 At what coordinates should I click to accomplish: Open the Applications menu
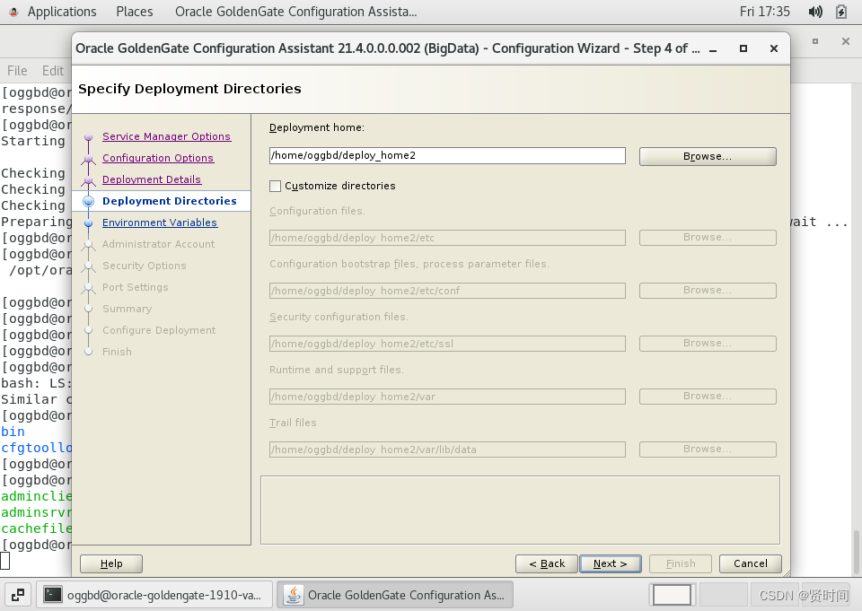tap(62, 12)
